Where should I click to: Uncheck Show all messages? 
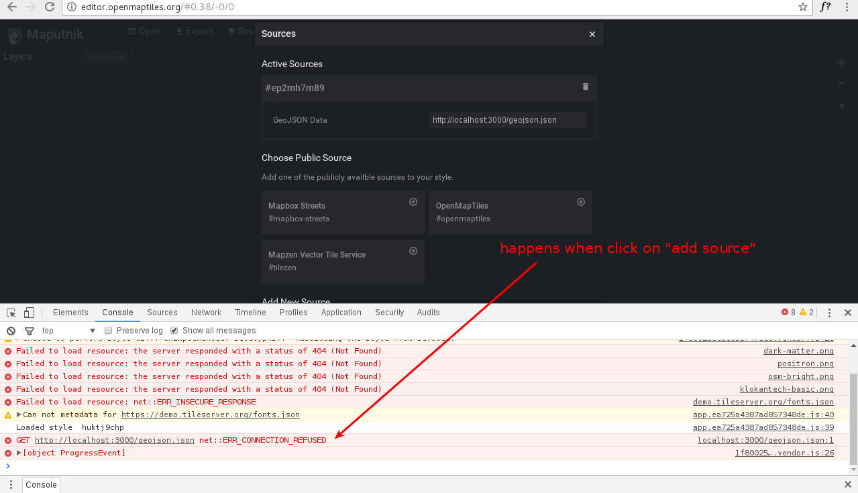pos(174,330)
